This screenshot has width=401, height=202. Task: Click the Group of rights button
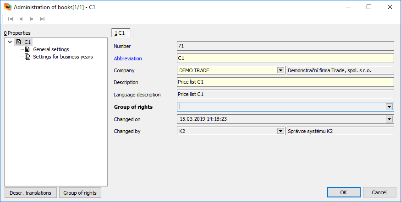click(x=80, y=193)
